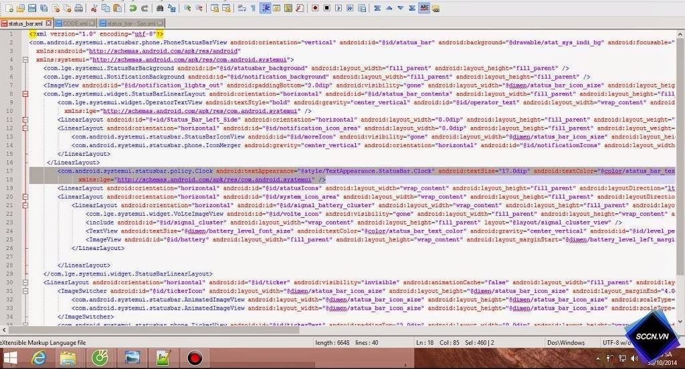Save the current file with the Save icon
Viewport: 685px width, 369px height.
[32, 8]
